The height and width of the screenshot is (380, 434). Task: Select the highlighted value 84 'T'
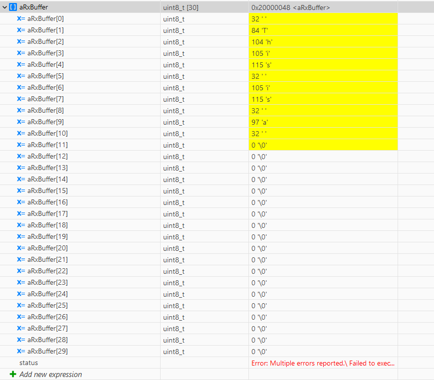click(264, 30)
